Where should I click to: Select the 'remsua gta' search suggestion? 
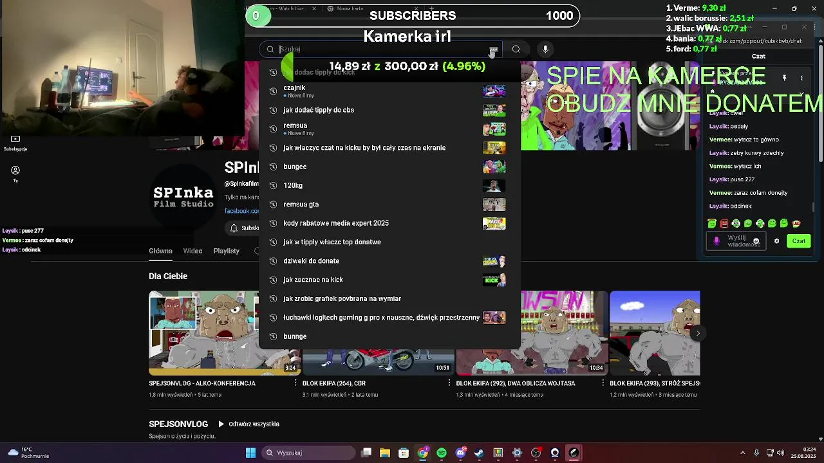[x=389, y=204]
